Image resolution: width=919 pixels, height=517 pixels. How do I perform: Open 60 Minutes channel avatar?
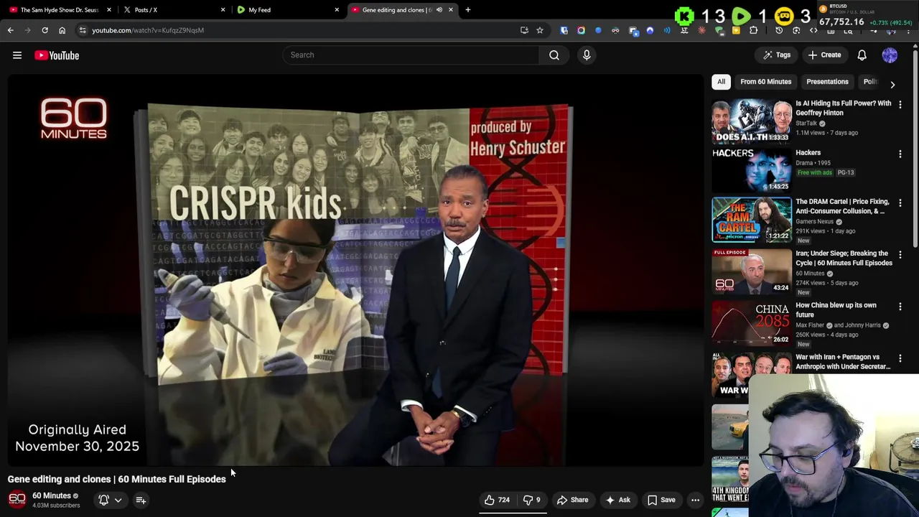pyautogui.click(x=17, y=499)
